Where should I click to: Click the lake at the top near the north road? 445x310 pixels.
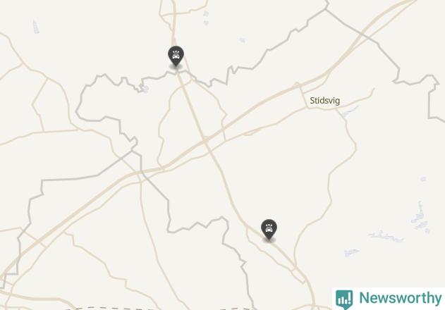click(x=206, y=18)
